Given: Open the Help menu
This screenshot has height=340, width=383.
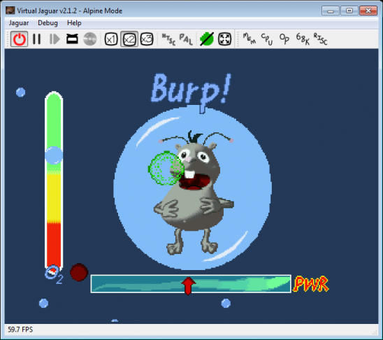Looking at the screenshot, I should tap(74, 23).
